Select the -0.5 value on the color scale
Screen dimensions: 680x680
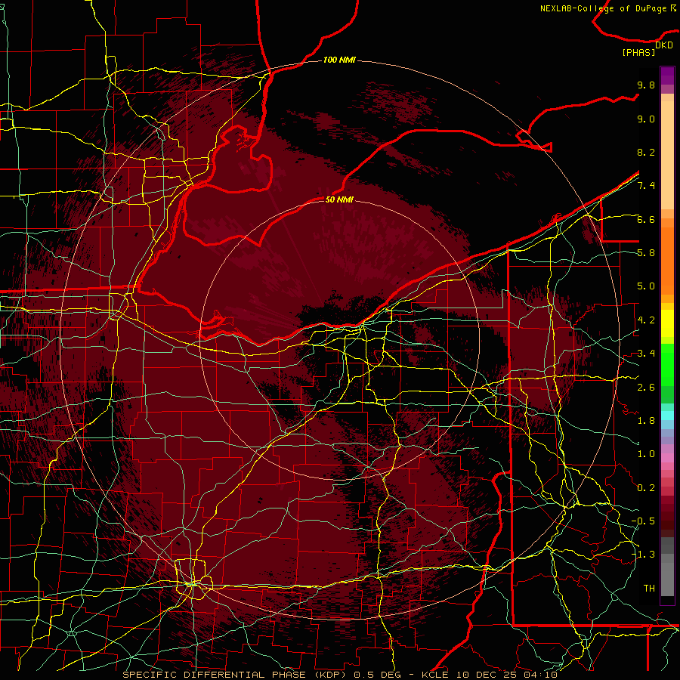pyautogui.click(x=643, y=521)
